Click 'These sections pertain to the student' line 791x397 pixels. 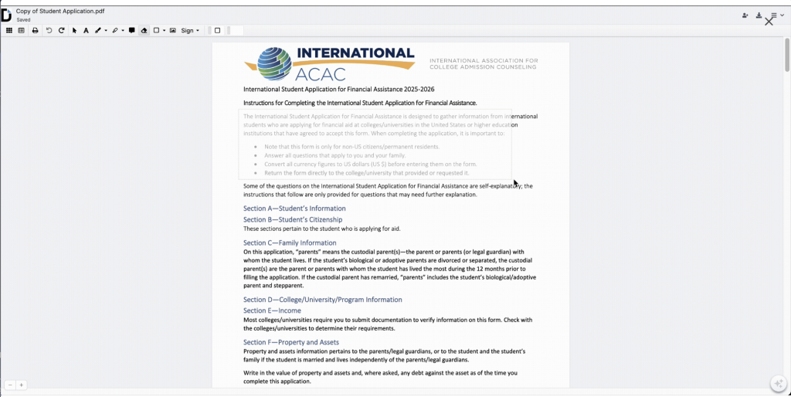point(322,229)
